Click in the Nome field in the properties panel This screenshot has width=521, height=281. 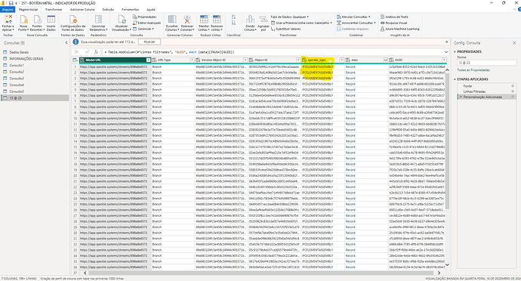[x=487, y=63]
